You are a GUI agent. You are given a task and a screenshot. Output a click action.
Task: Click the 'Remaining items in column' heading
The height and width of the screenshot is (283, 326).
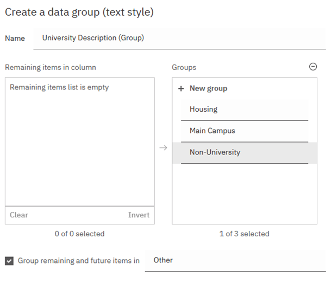click(x=51, y=67)
